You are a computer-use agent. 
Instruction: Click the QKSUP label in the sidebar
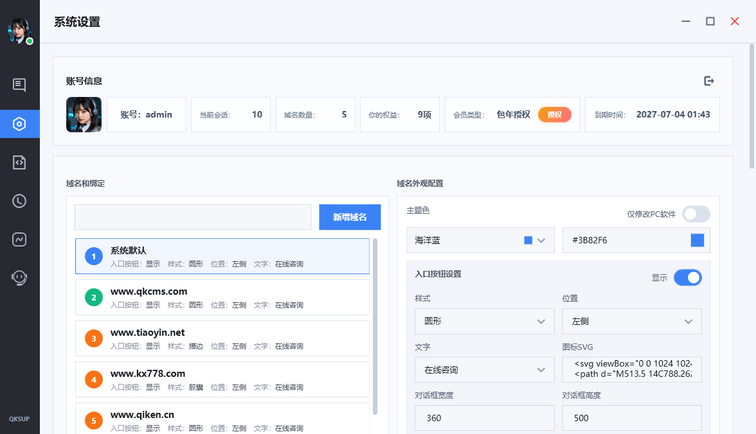click(19, 419)
